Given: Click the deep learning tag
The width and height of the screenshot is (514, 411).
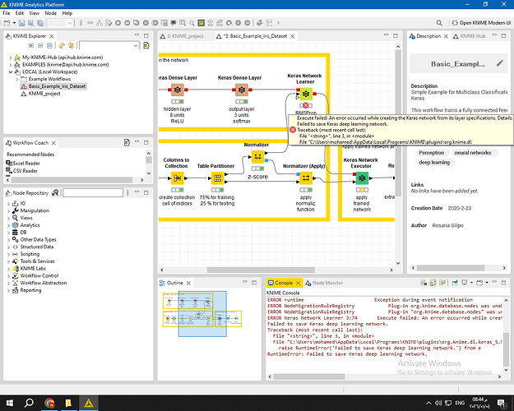Looking at the screenshot, I should [434, 163].
